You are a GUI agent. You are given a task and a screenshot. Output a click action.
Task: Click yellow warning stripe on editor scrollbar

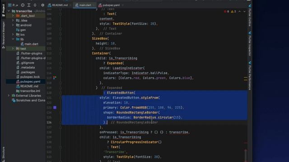pos(246,79)
